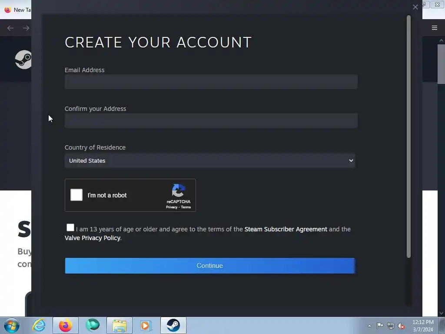Click the Steam taskbar icon
The image size is (445, 334).
point(173,325)
